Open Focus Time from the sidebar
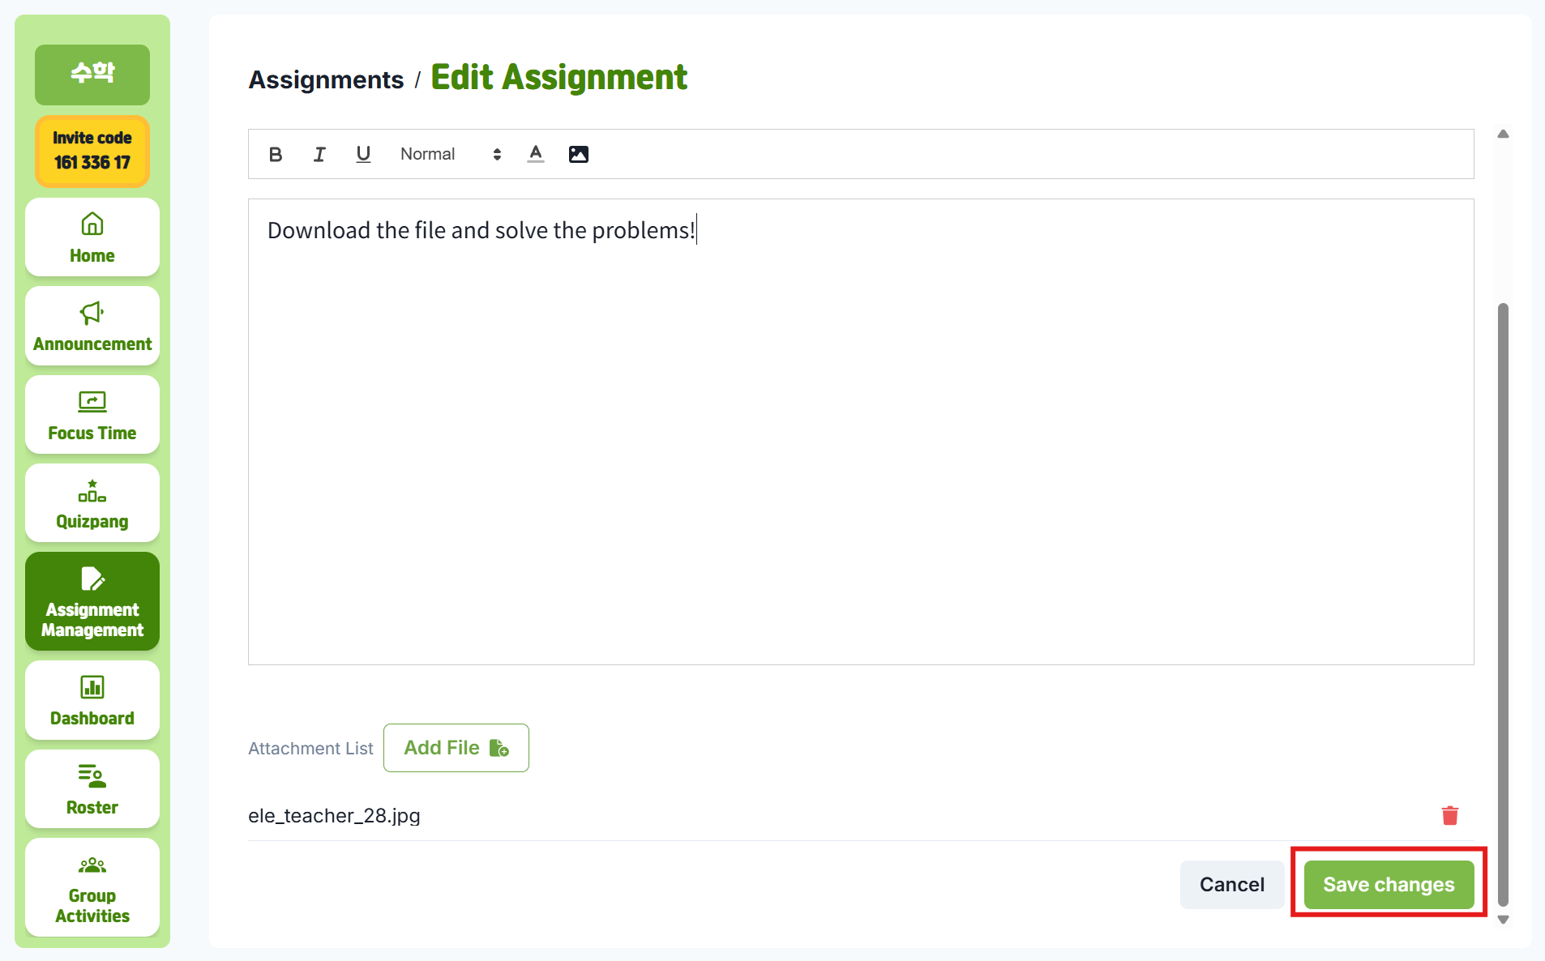 point(92,415)
